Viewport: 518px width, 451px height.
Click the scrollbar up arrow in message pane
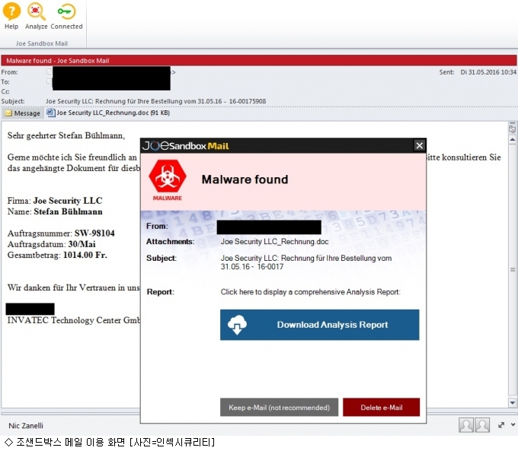[513, 140]
